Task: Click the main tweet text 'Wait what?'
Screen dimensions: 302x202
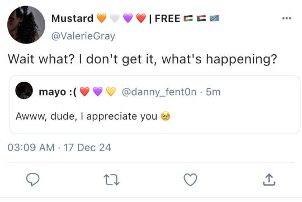Action: pyautogui.click(x=41, y=59)
